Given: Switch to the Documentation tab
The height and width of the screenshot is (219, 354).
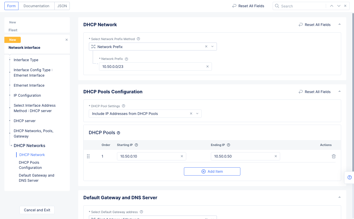Looking at the screenshot, I should (36, 6).
